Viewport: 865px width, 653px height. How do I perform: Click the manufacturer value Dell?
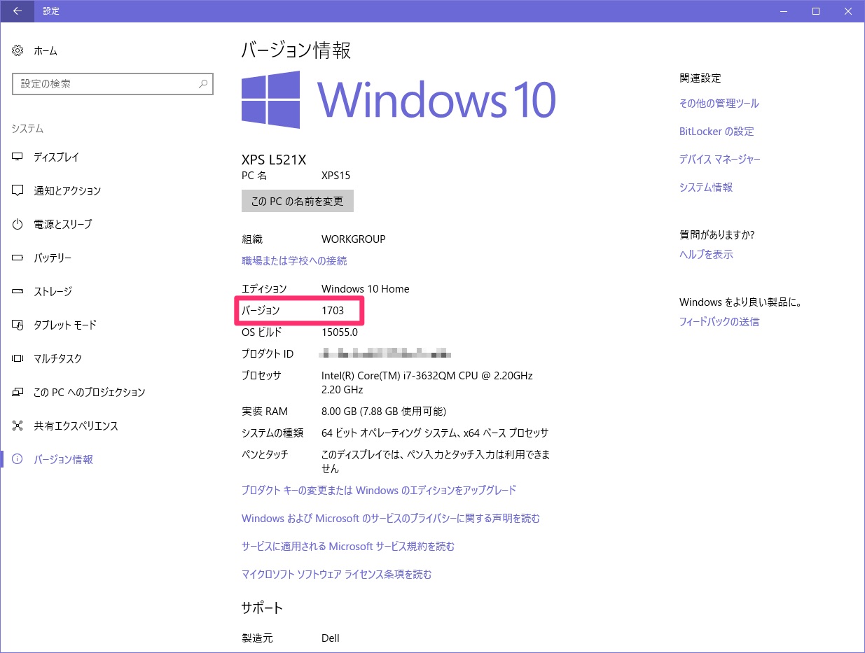[331, 638]
